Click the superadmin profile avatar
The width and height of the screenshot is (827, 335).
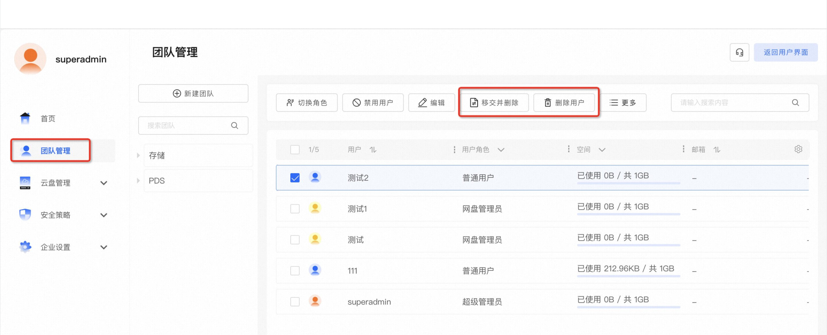pyautogui.click(x=30, y=59)
